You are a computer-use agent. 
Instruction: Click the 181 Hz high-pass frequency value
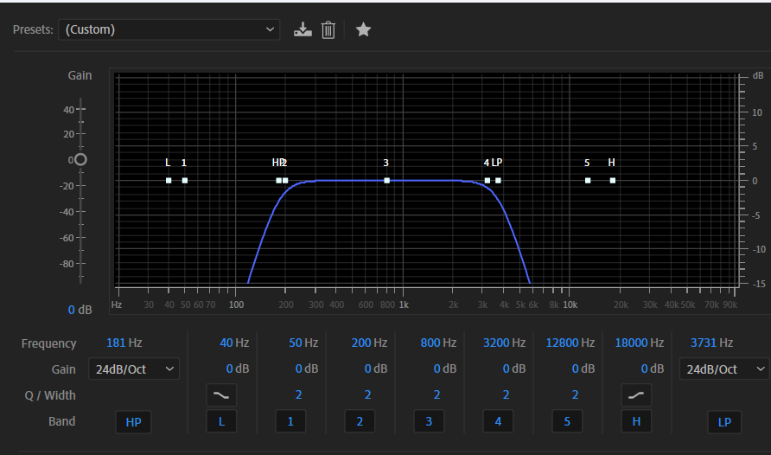pos(117,343)
